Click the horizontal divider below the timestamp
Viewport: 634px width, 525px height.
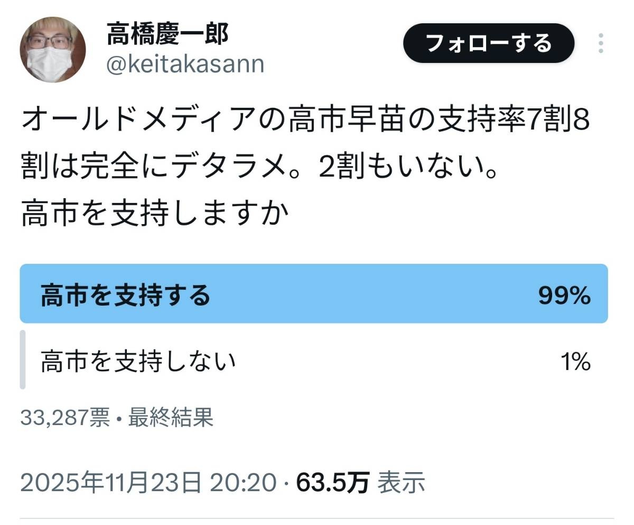click(x=317, y=518)
